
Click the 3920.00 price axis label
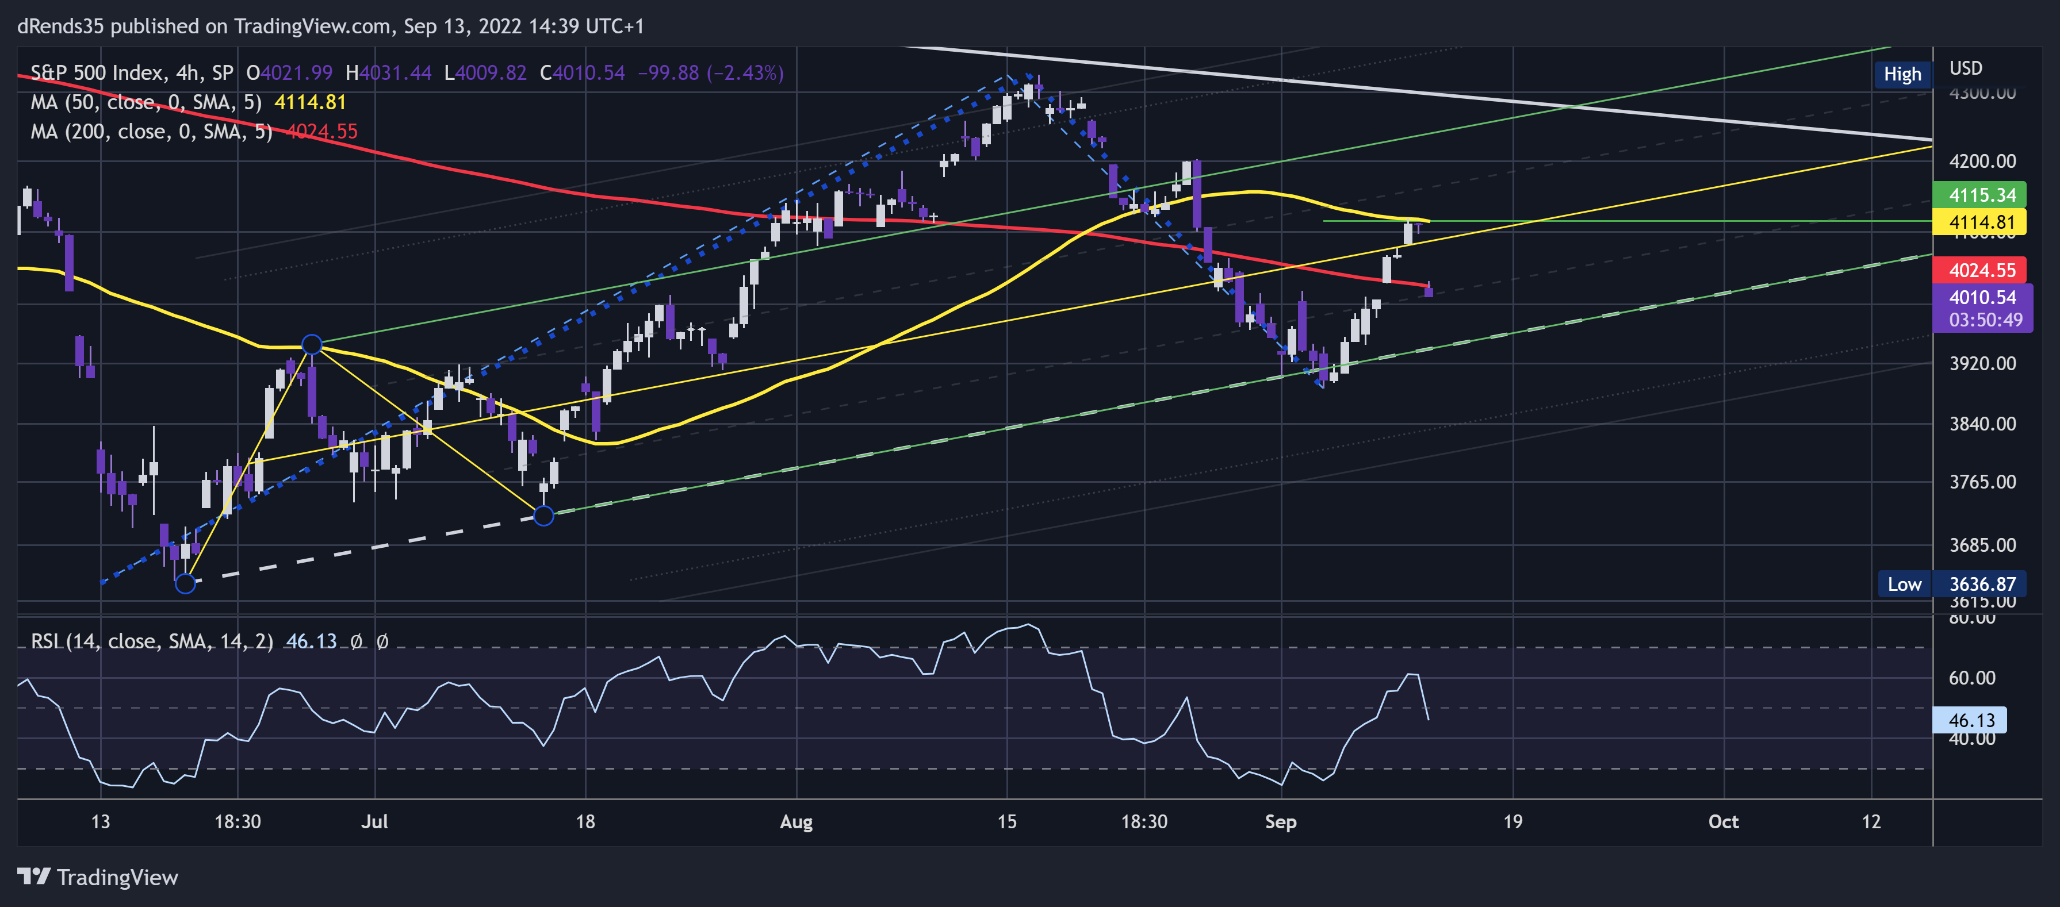point(1982,364)
